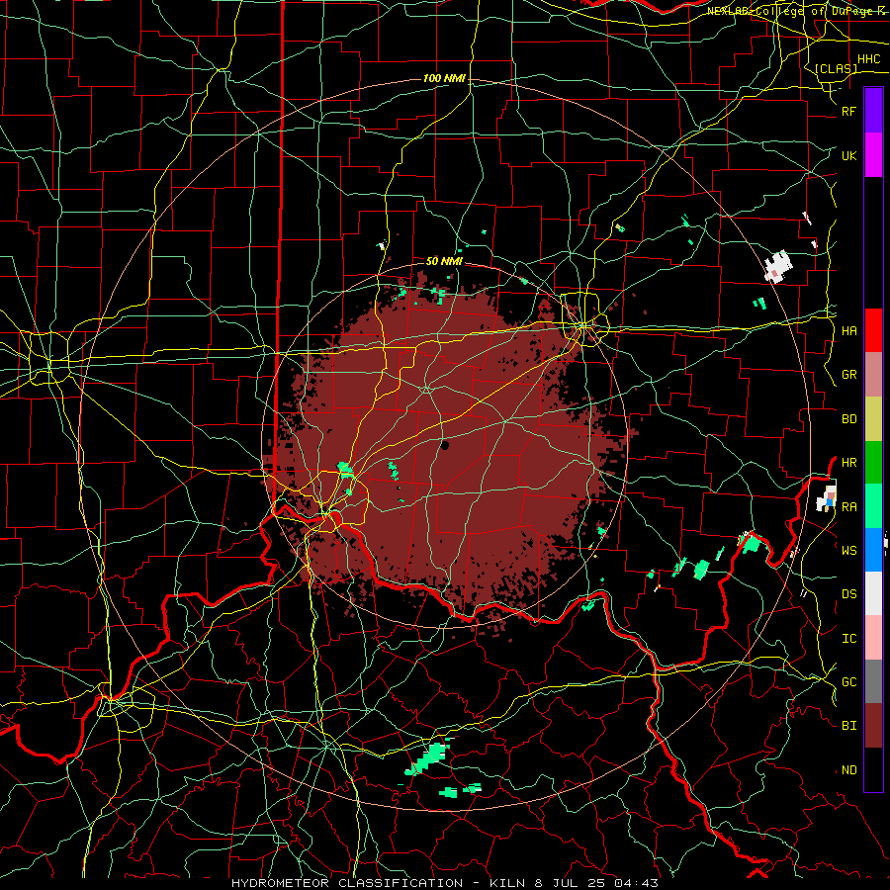Click the UK magenta legend swatch
The width and height of the screenshot is (890, 890).
pyautogui.click(x=873, y=155)
